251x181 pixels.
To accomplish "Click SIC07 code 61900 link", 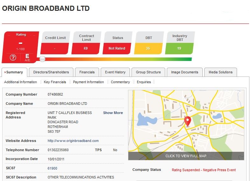I will tap(52, 168).
